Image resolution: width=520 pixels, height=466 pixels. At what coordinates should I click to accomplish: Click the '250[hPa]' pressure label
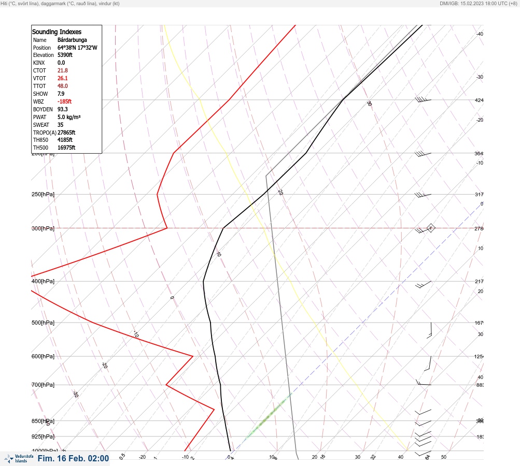click(x=43, y=194)
